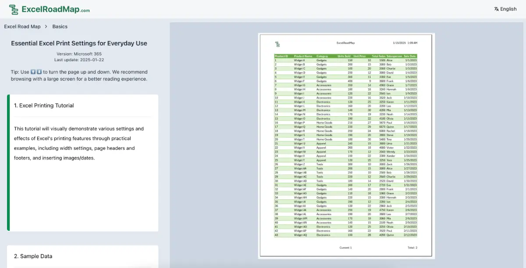Click the green logo inside print preview page
Viewport: 526px width, 268px height.
click(277, 44)
